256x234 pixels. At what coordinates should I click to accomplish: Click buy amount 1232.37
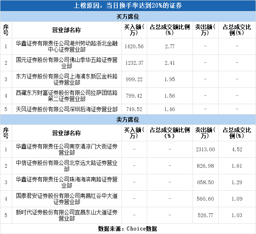[134, 63]
